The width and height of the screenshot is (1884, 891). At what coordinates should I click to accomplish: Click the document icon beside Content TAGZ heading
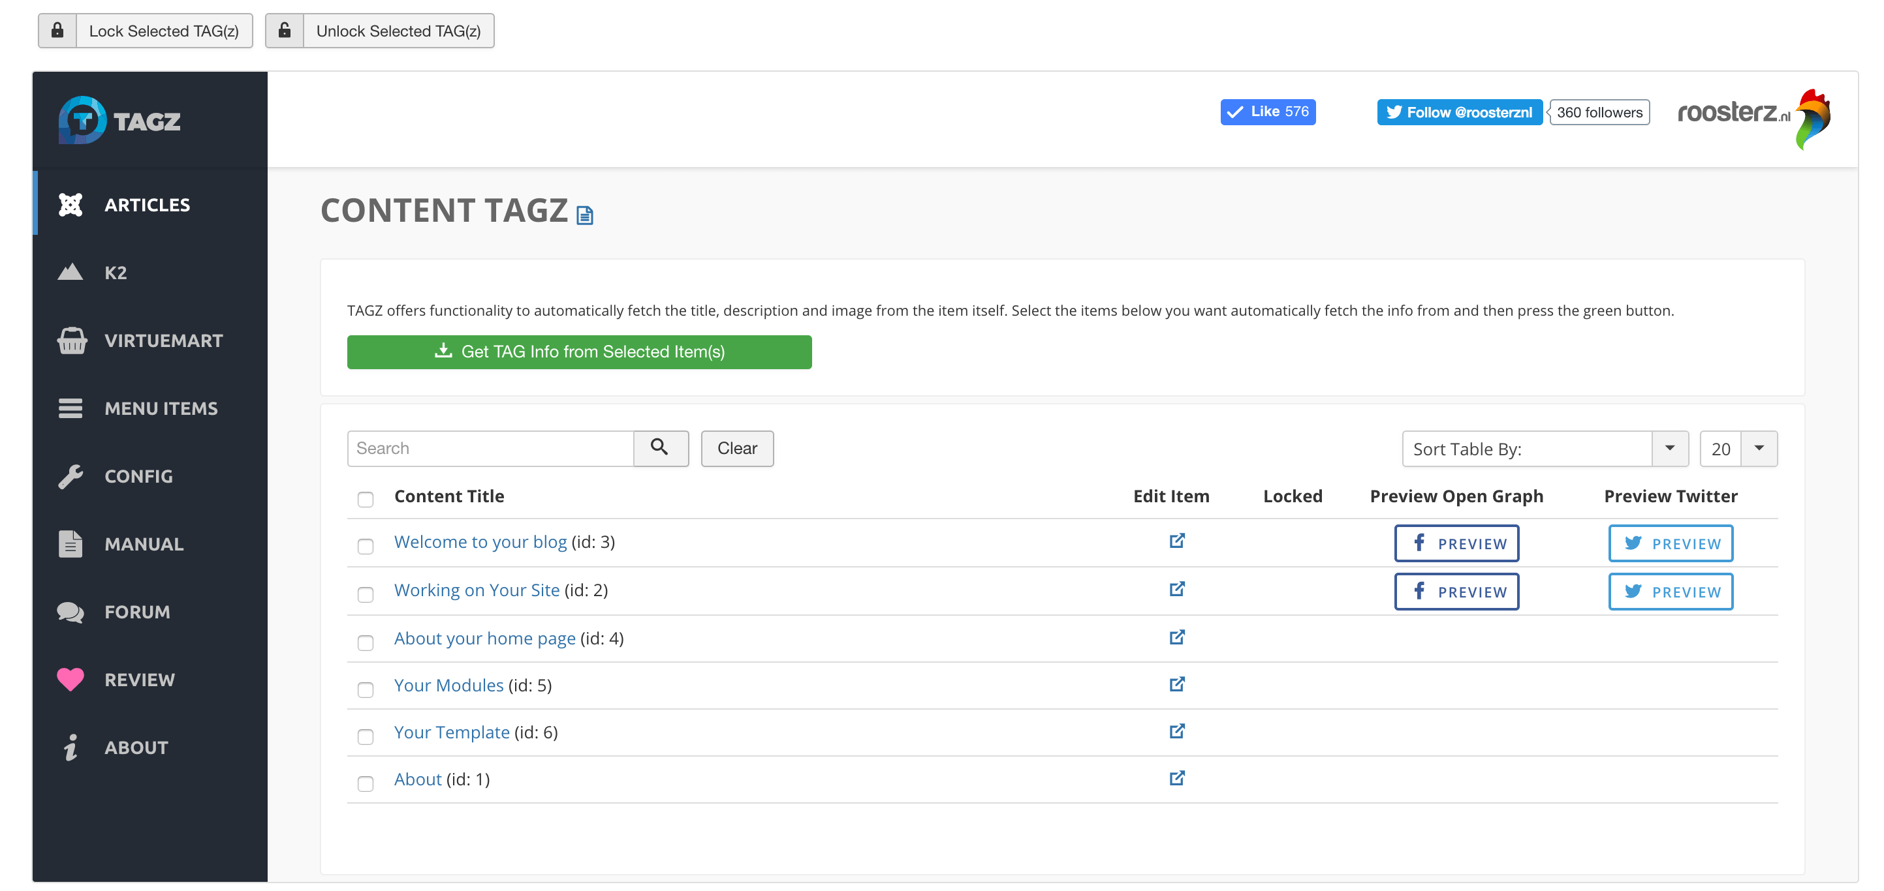[x=584, y=215]
